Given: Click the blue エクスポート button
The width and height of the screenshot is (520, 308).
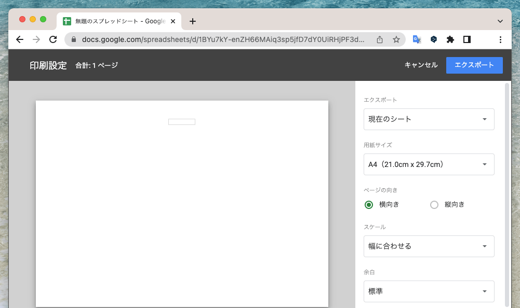Looking at the screenshot, I should click(474, 65).
